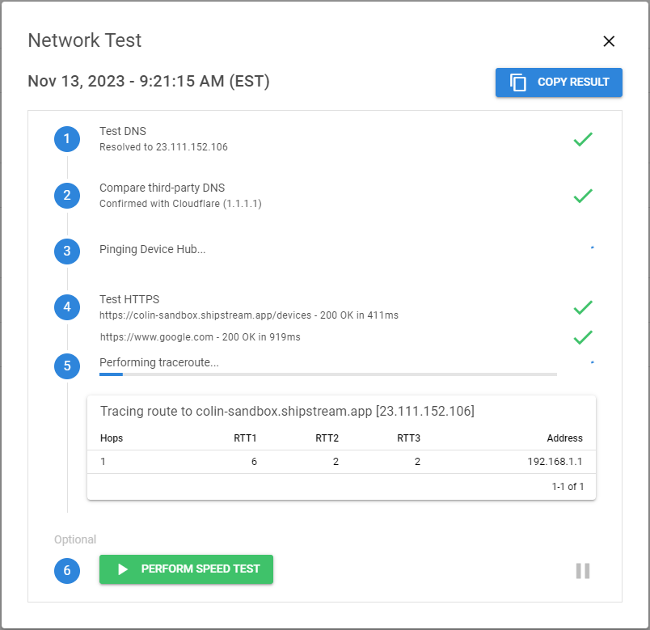Image resolution: width=650 pixels, height=630 pixels.
Task: Click the Hops column header
Action: click(112, 438)
